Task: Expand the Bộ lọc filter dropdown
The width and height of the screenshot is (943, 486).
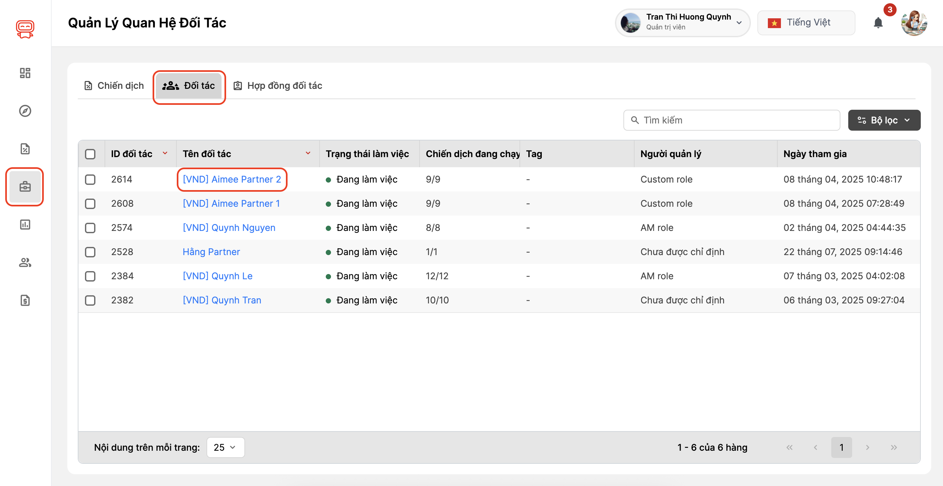Action: click(884, 120)
